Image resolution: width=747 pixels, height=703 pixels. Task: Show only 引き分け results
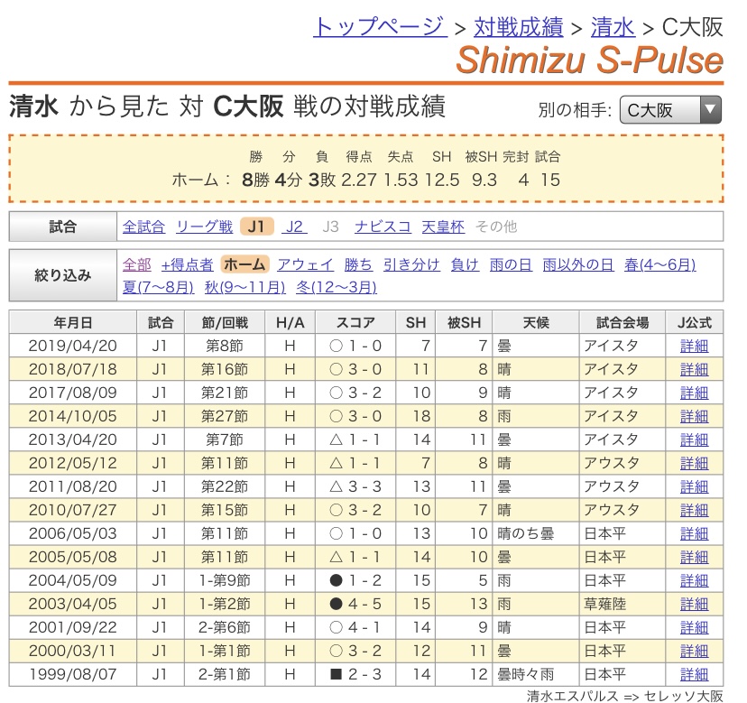click(x=411, y=264)
